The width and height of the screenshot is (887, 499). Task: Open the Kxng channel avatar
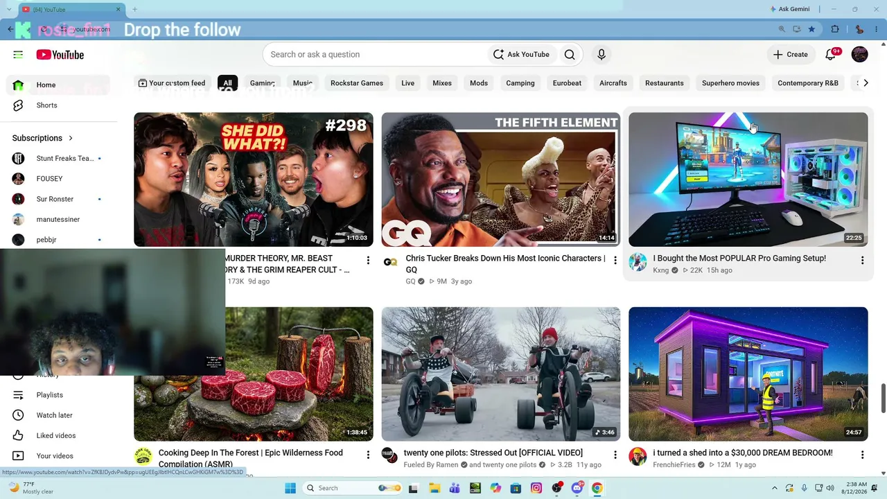[x=638, y=262]
